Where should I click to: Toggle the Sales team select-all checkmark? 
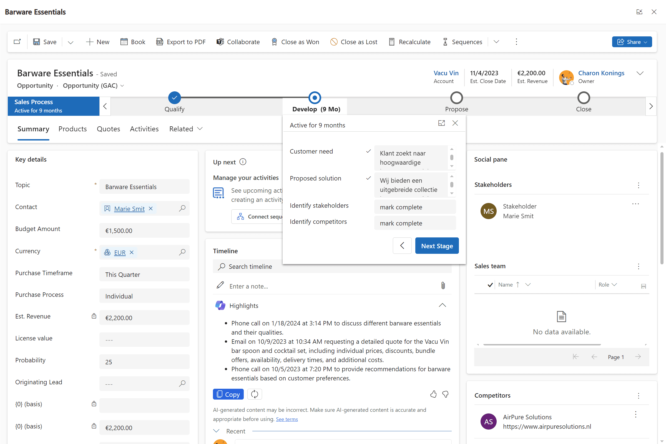(x=490, y=285)
